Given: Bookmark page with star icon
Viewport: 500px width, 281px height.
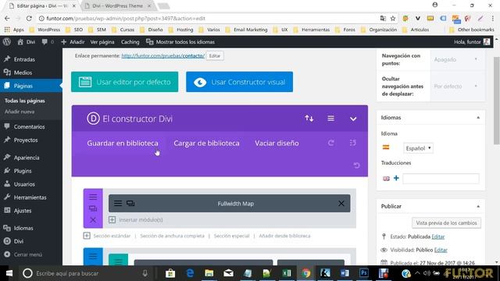Looking at the screenshot, I should pos(393,19).
